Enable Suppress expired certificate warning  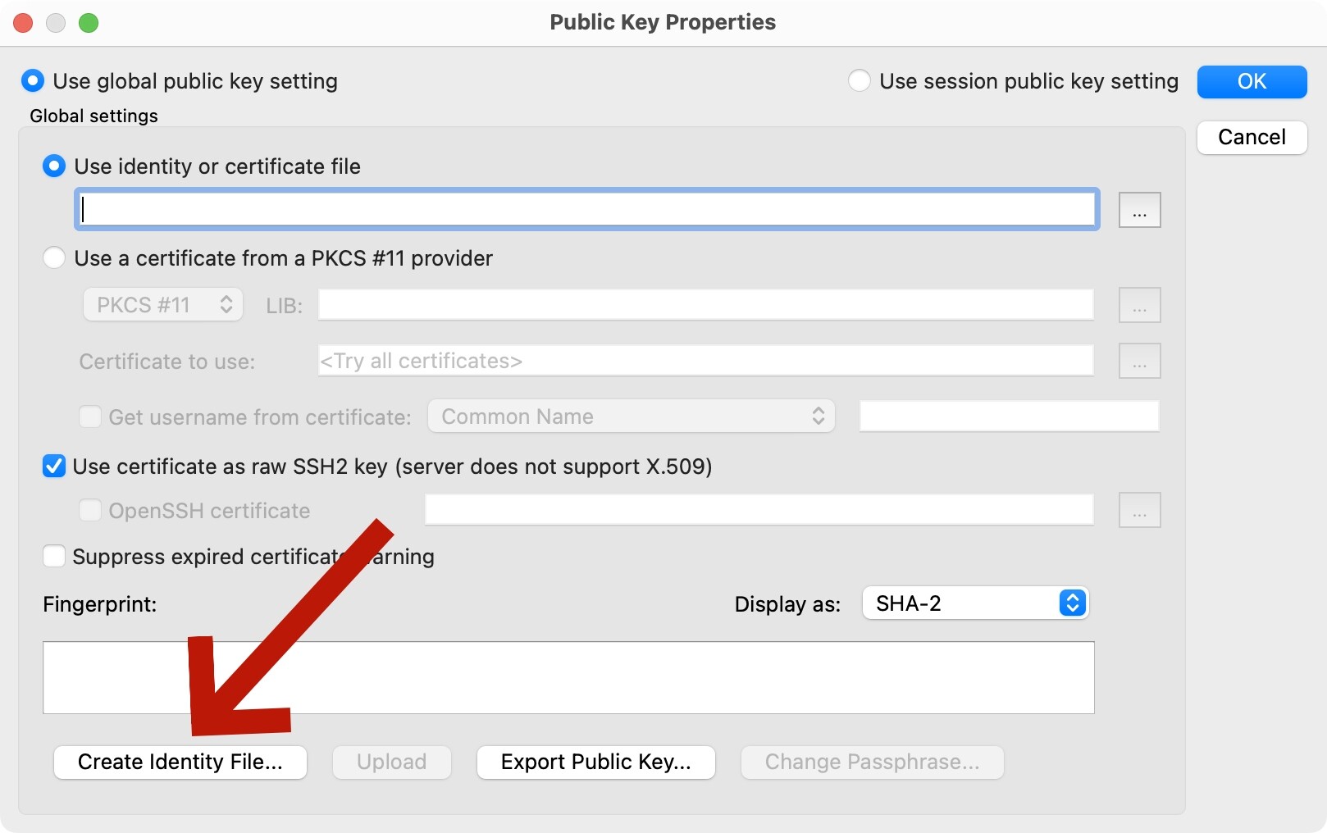pyautogui.click(x=54, y=557)
